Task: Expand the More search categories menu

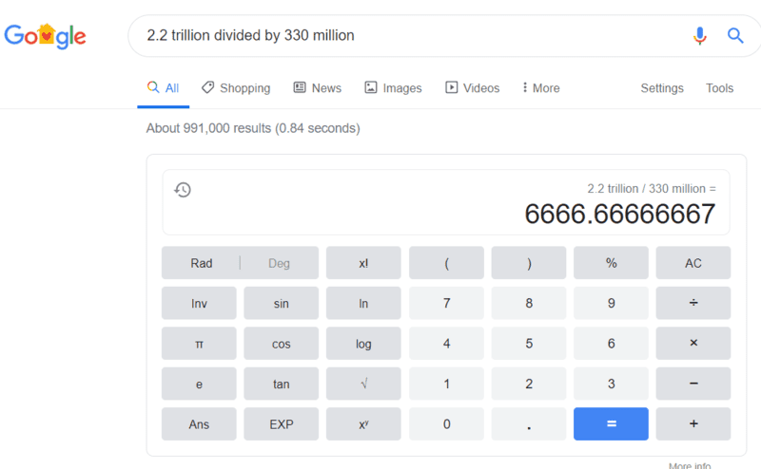Action: click(540, 87)
